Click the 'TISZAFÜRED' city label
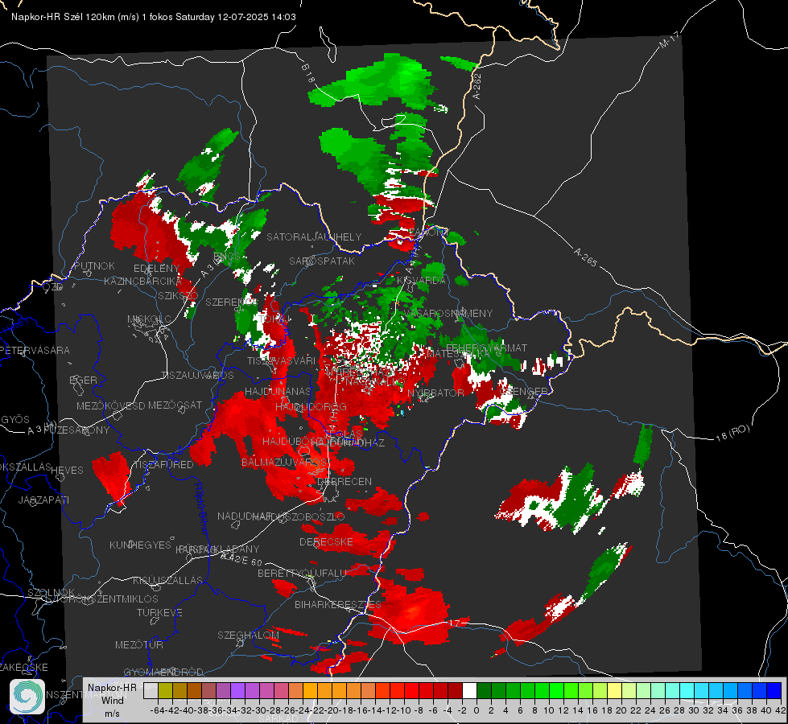Screen dimensions: 788x724 pos(163,464)
